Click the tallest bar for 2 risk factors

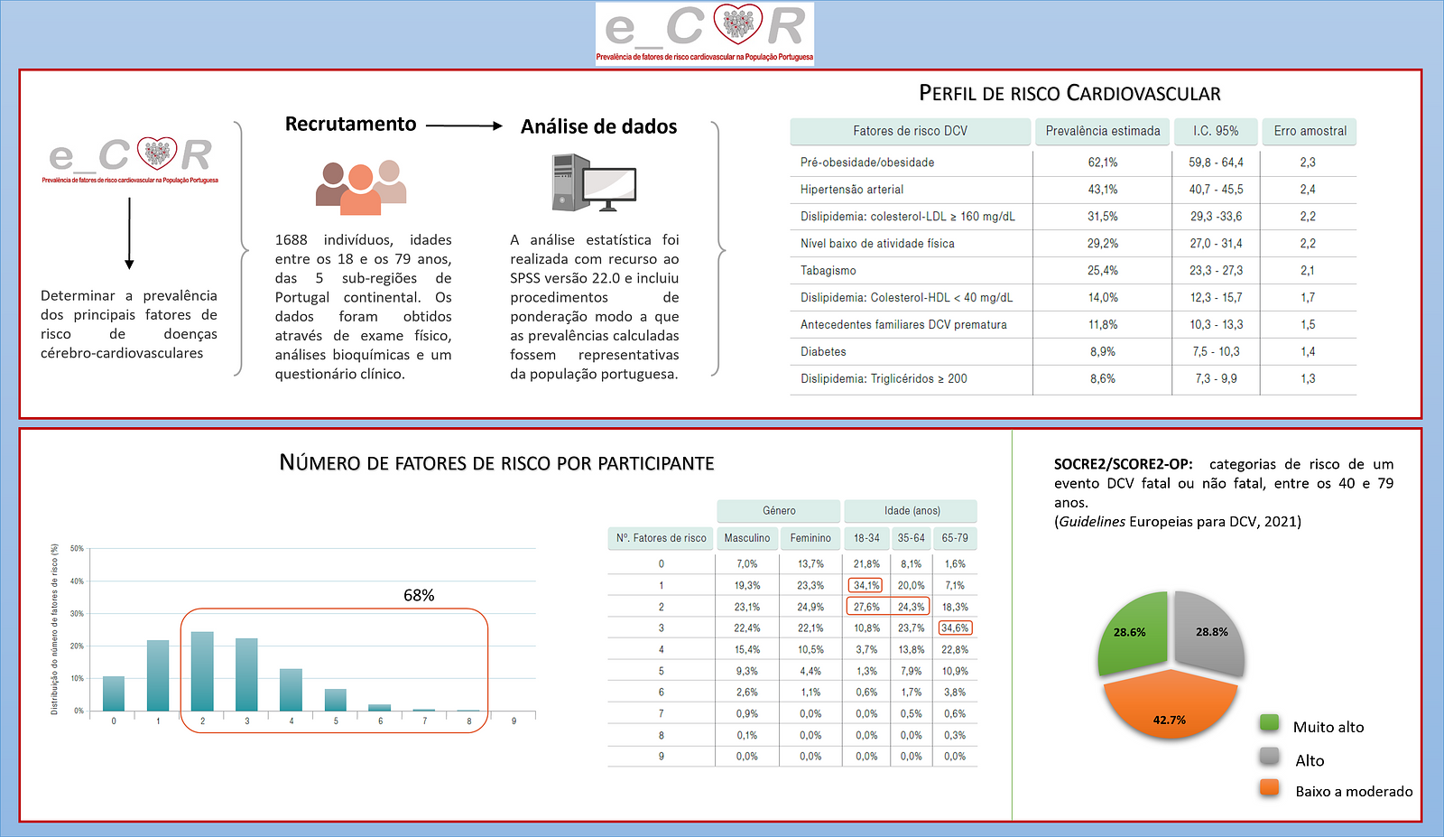[202, 671]
